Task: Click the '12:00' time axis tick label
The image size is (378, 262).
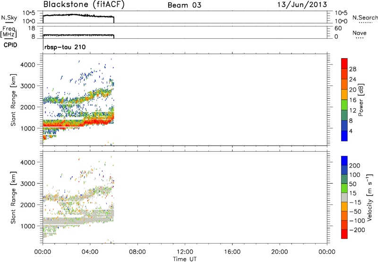Action: (x=185, y=252)
